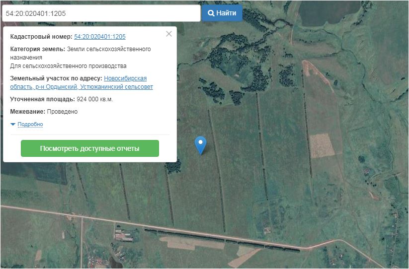
Task: Open the 54:20:020401:1205 cadastral number link
Action: (x=100, y=36)
